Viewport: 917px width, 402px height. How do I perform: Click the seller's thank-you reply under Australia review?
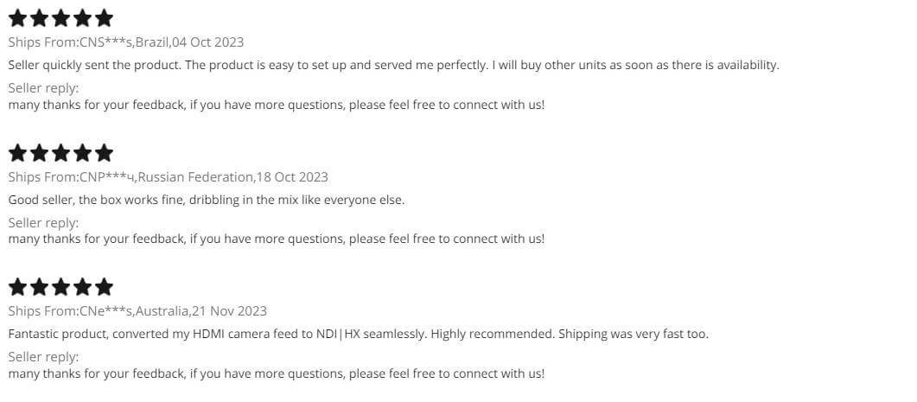pos(277,373)
